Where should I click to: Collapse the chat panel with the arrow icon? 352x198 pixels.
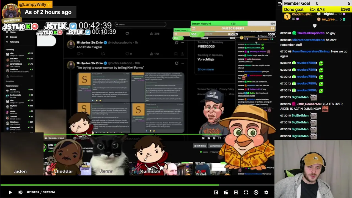pos(280,4)
